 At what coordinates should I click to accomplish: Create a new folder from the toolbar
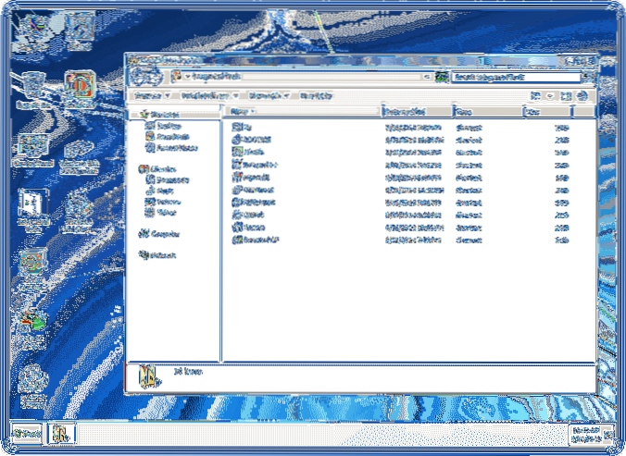[316, 95]
